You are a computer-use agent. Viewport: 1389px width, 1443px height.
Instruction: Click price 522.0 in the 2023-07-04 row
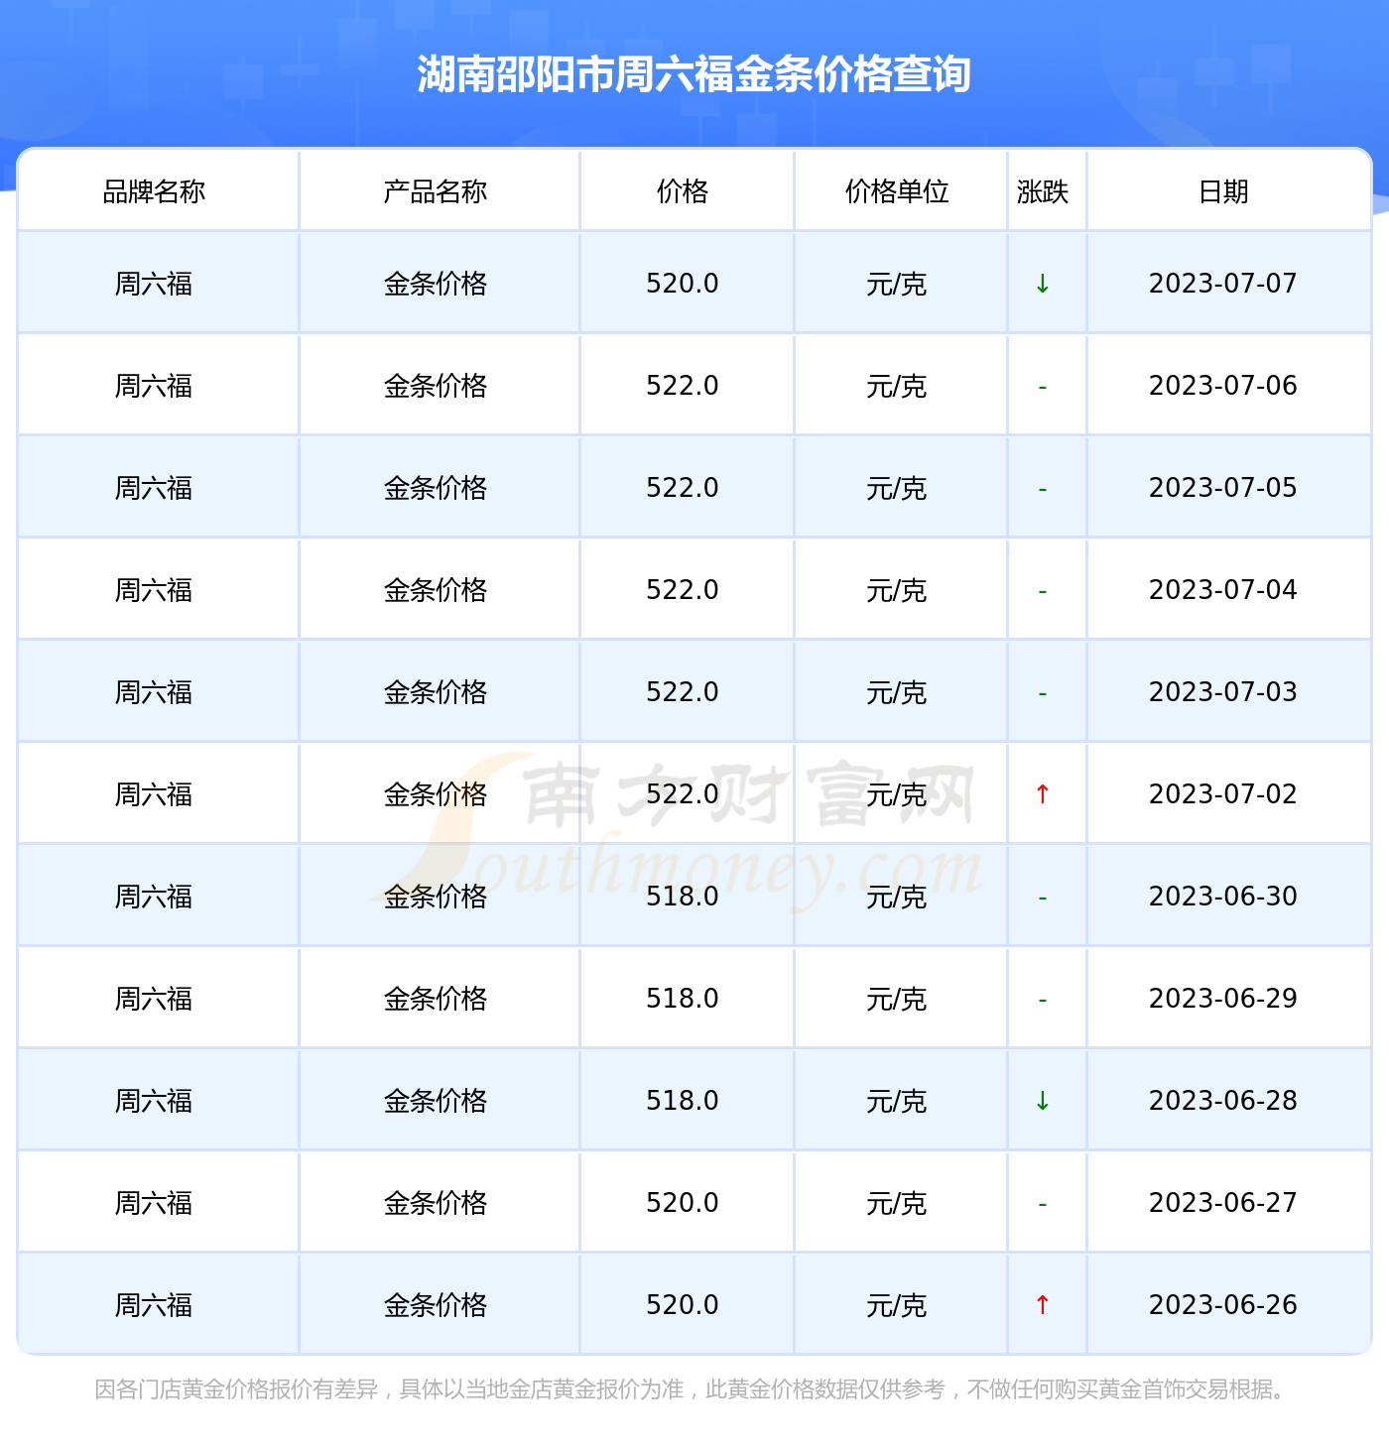(683, 590)
